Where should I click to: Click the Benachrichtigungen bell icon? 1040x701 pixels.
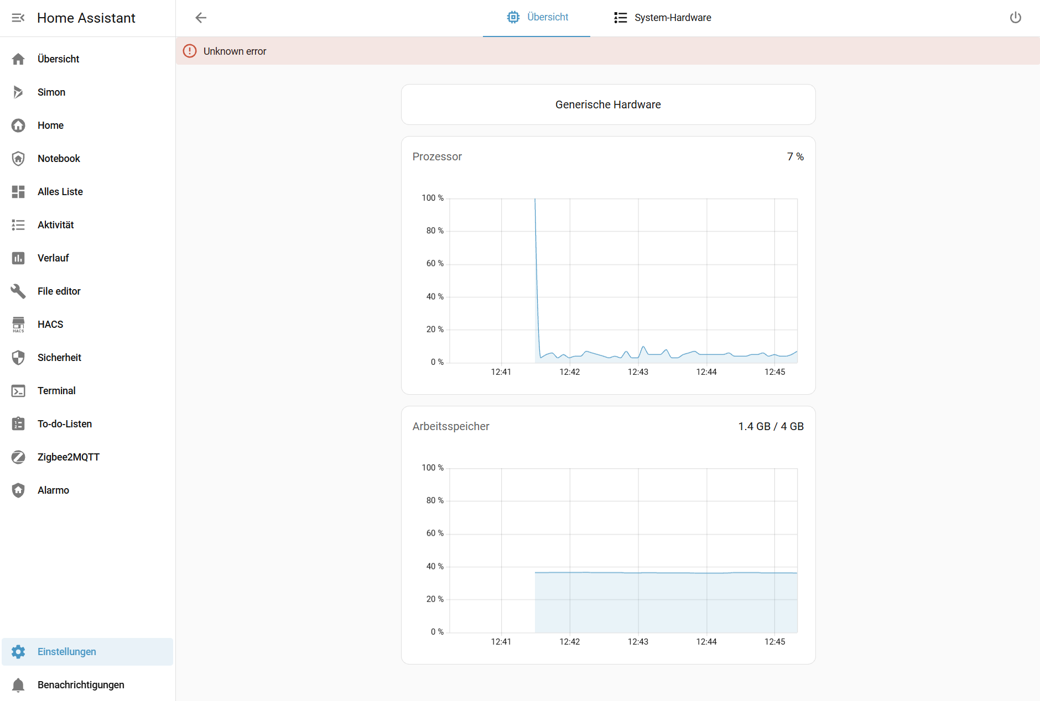[18, 685]
